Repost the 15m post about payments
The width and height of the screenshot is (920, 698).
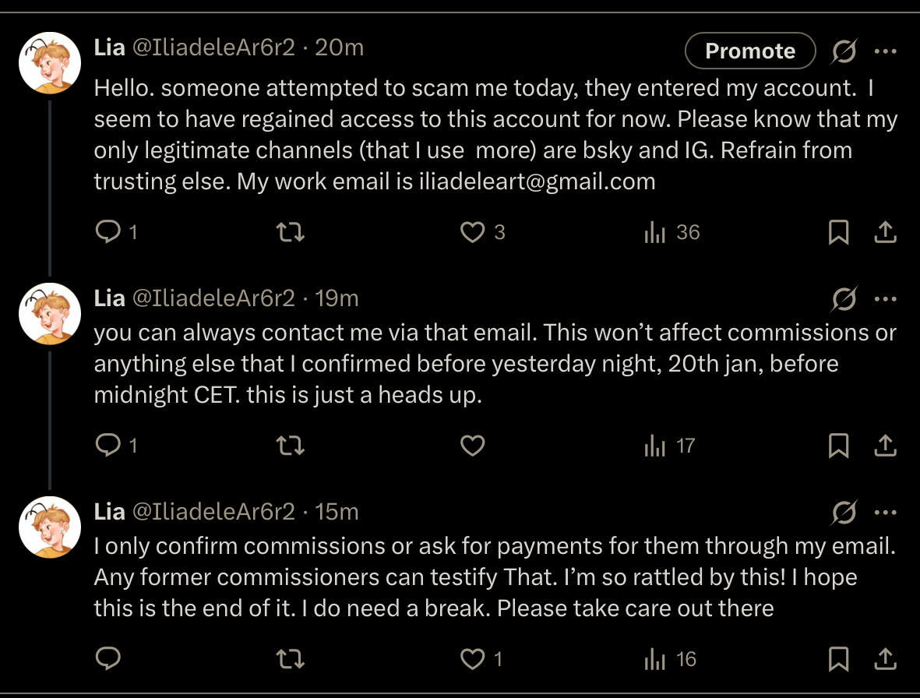point(291,660)
